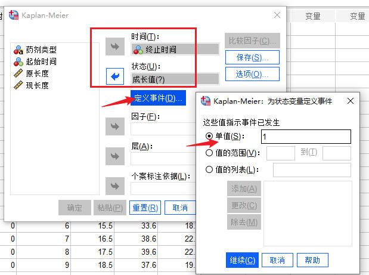The width and height of the screenshot is (369, 275).
Task: Click the range end field after 到(T)
Action: [337, 153]
